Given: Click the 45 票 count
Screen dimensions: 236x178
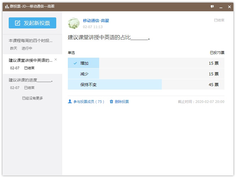Looking at the screenshot, I should (x=214, y=85).
